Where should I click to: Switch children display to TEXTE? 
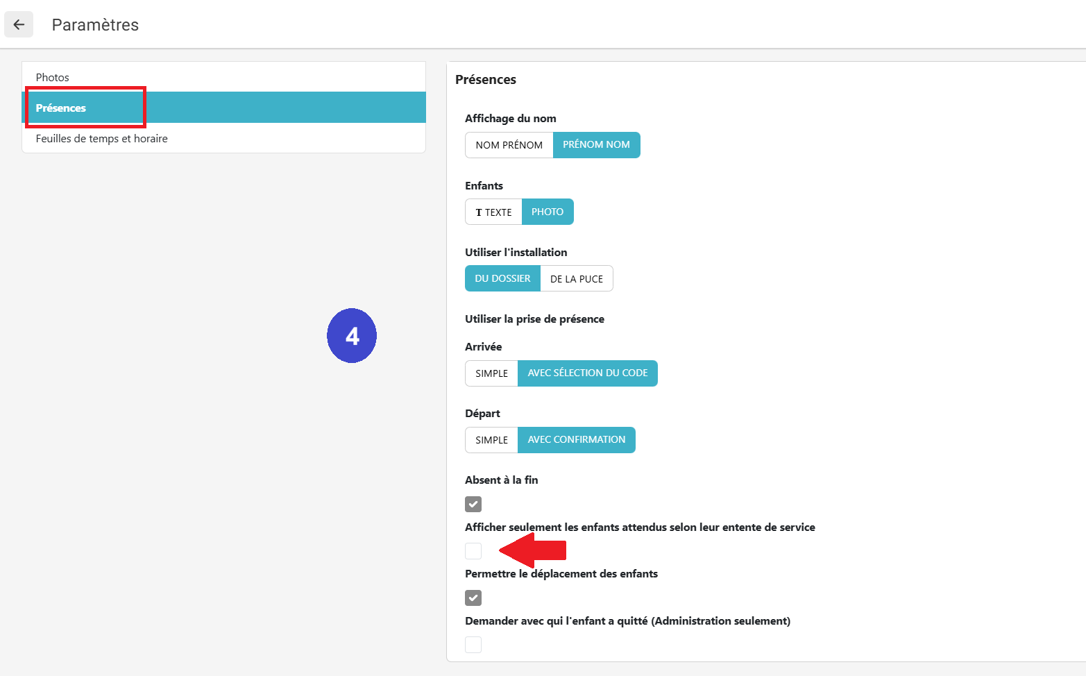tap(493, 212)
